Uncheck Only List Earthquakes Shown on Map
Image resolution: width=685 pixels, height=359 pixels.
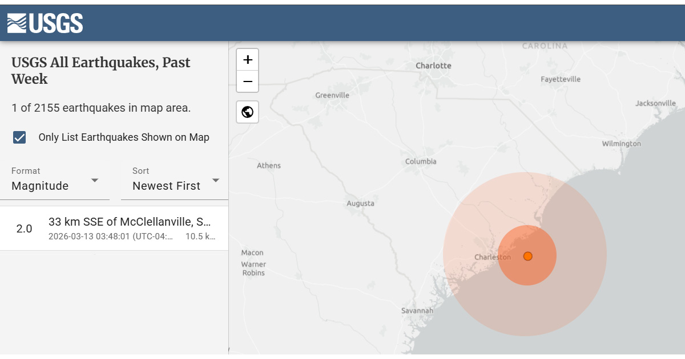click(x=20, y=137)
